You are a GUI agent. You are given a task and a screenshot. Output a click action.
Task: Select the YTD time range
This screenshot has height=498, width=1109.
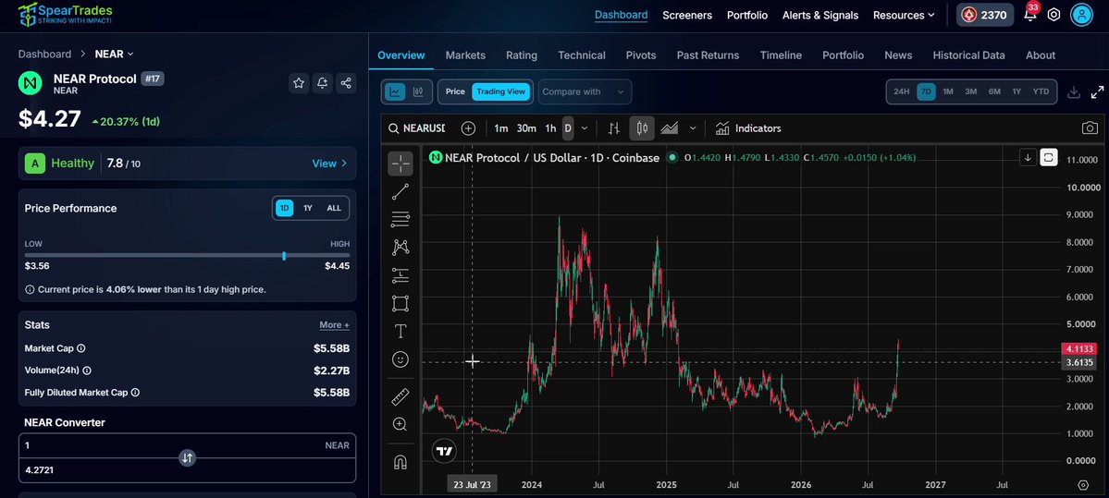pos(1041,91)
